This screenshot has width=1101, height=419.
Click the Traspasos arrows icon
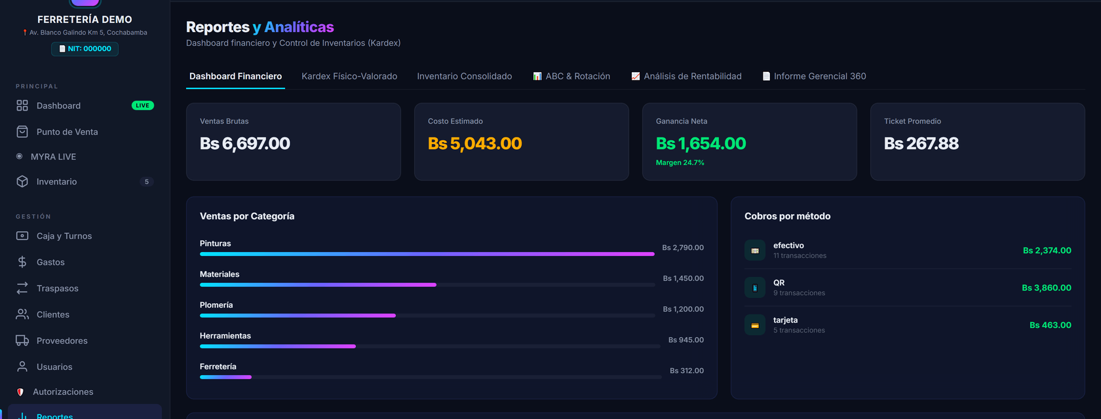point(22,288)
